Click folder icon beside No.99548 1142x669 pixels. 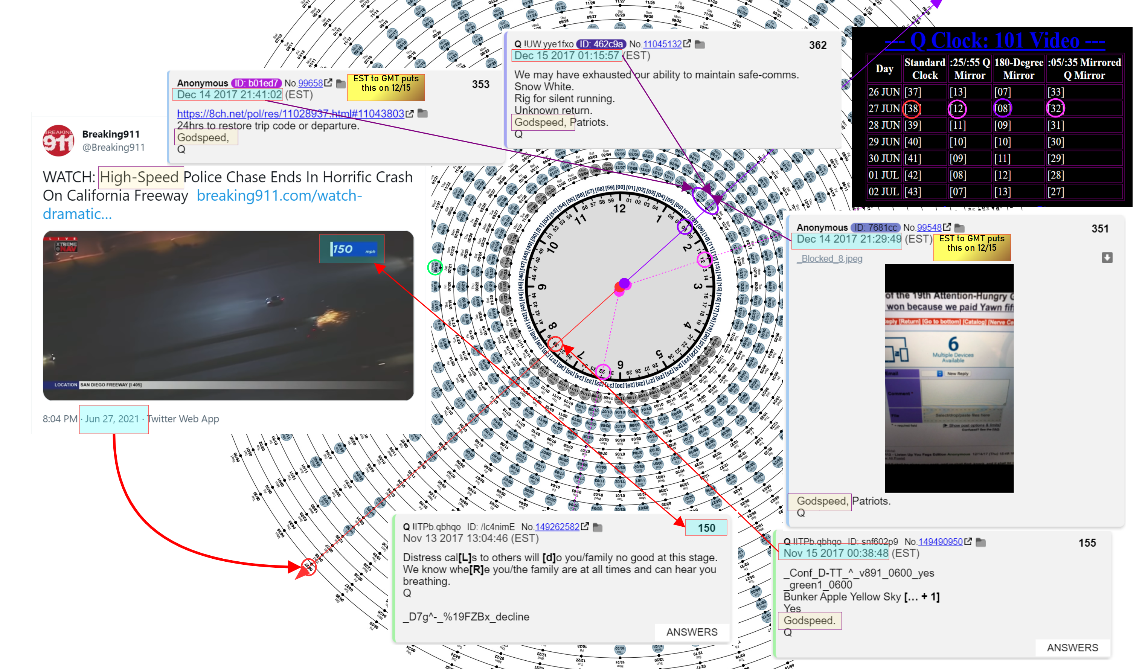(x=959, y=228)
